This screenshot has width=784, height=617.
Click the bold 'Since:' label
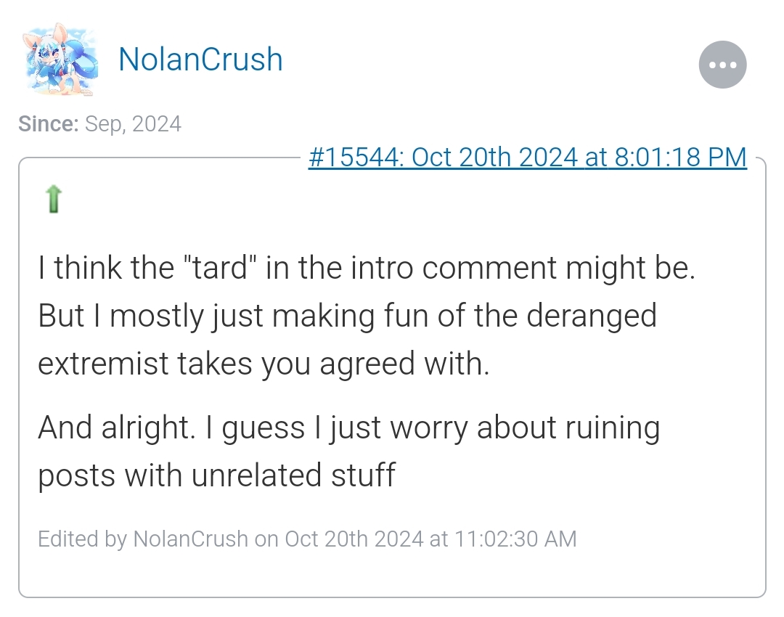49,123
